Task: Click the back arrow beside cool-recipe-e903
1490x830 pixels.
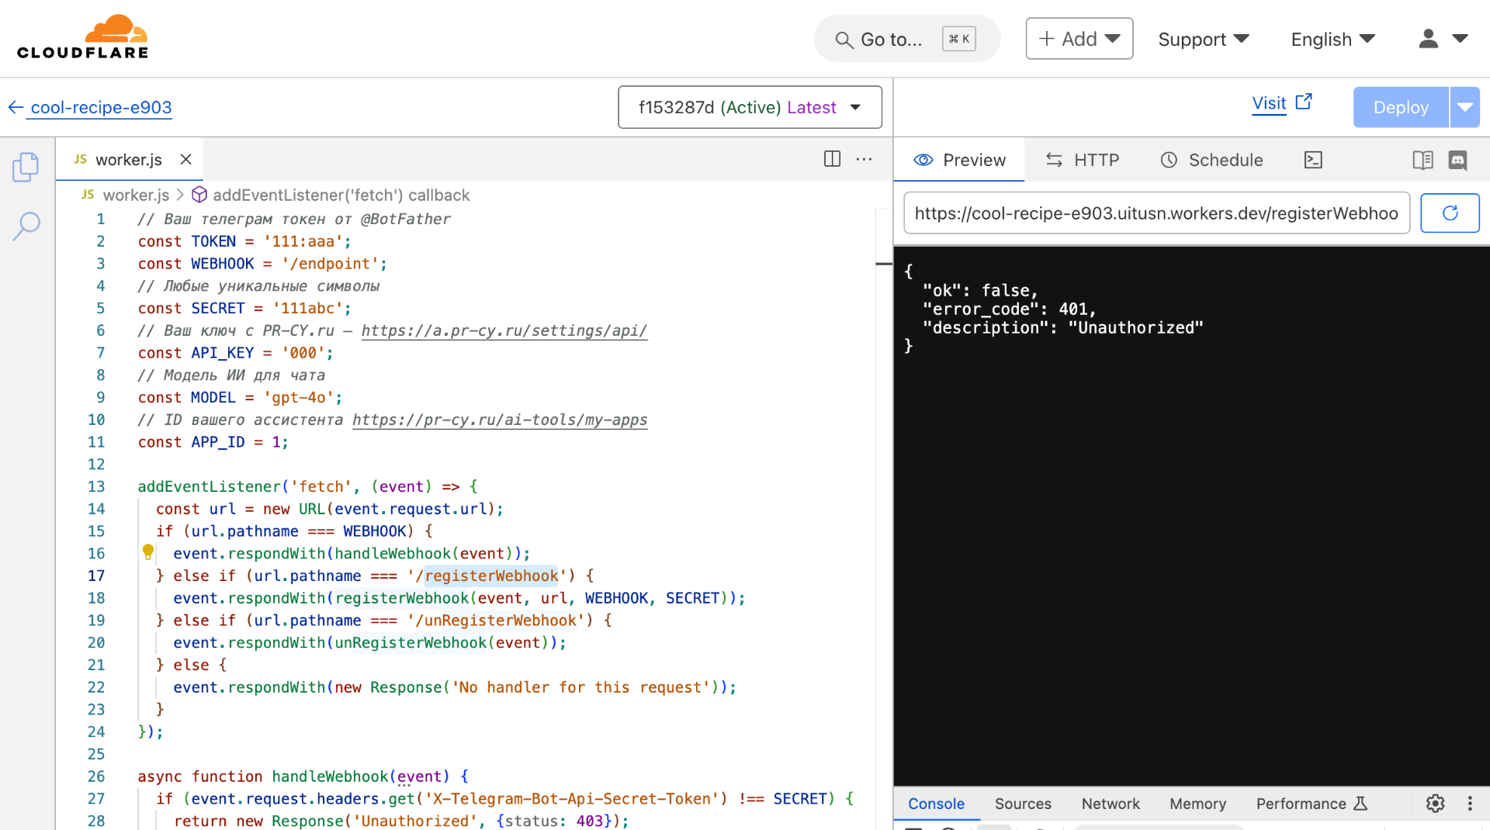Action: [x=16, y=107]
